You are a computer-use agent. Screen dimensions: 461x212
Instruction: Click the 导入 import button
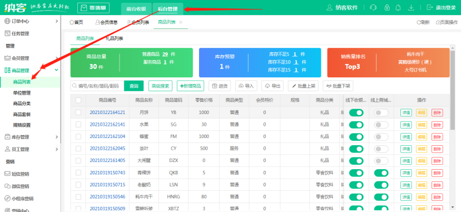246,86
